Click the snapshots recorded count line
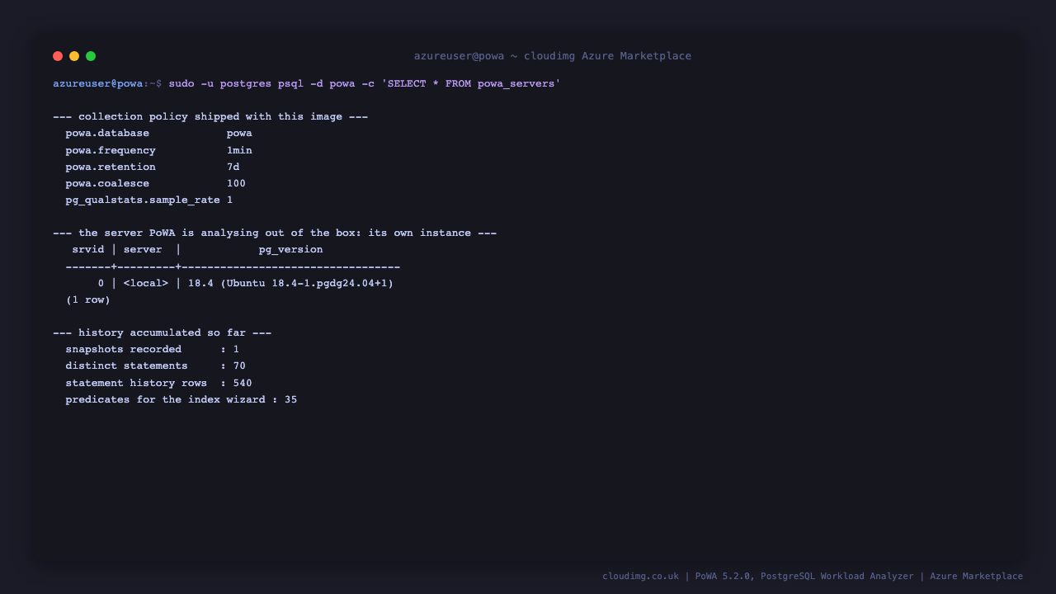The image size is (1056, 594). click(153, 349)
